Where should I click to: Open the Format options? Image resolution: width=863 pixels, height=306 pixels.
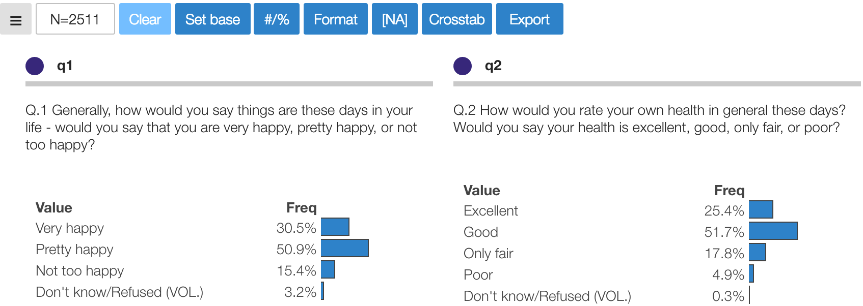(335, 19)
